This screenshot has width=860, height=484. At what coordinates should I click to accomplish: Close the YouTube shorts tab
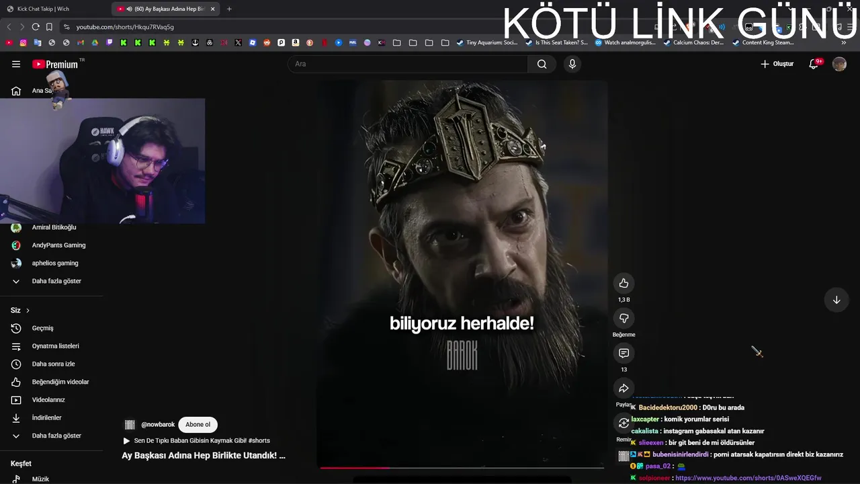coord(213,9)
